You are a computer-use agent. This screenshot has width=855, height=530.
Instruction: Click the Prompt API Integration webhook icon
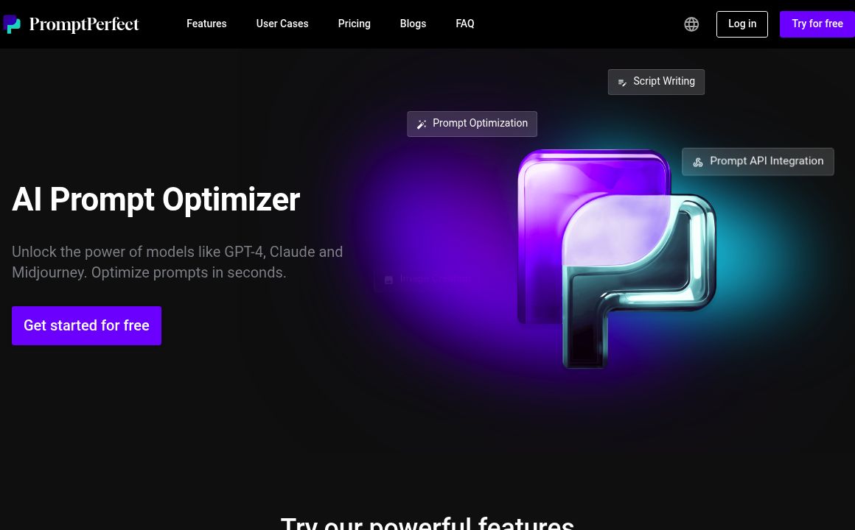coord(698,162)
